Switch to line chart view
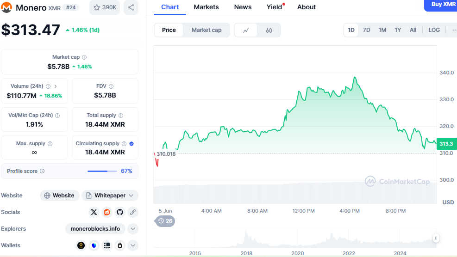 click(x=246, y=30)
